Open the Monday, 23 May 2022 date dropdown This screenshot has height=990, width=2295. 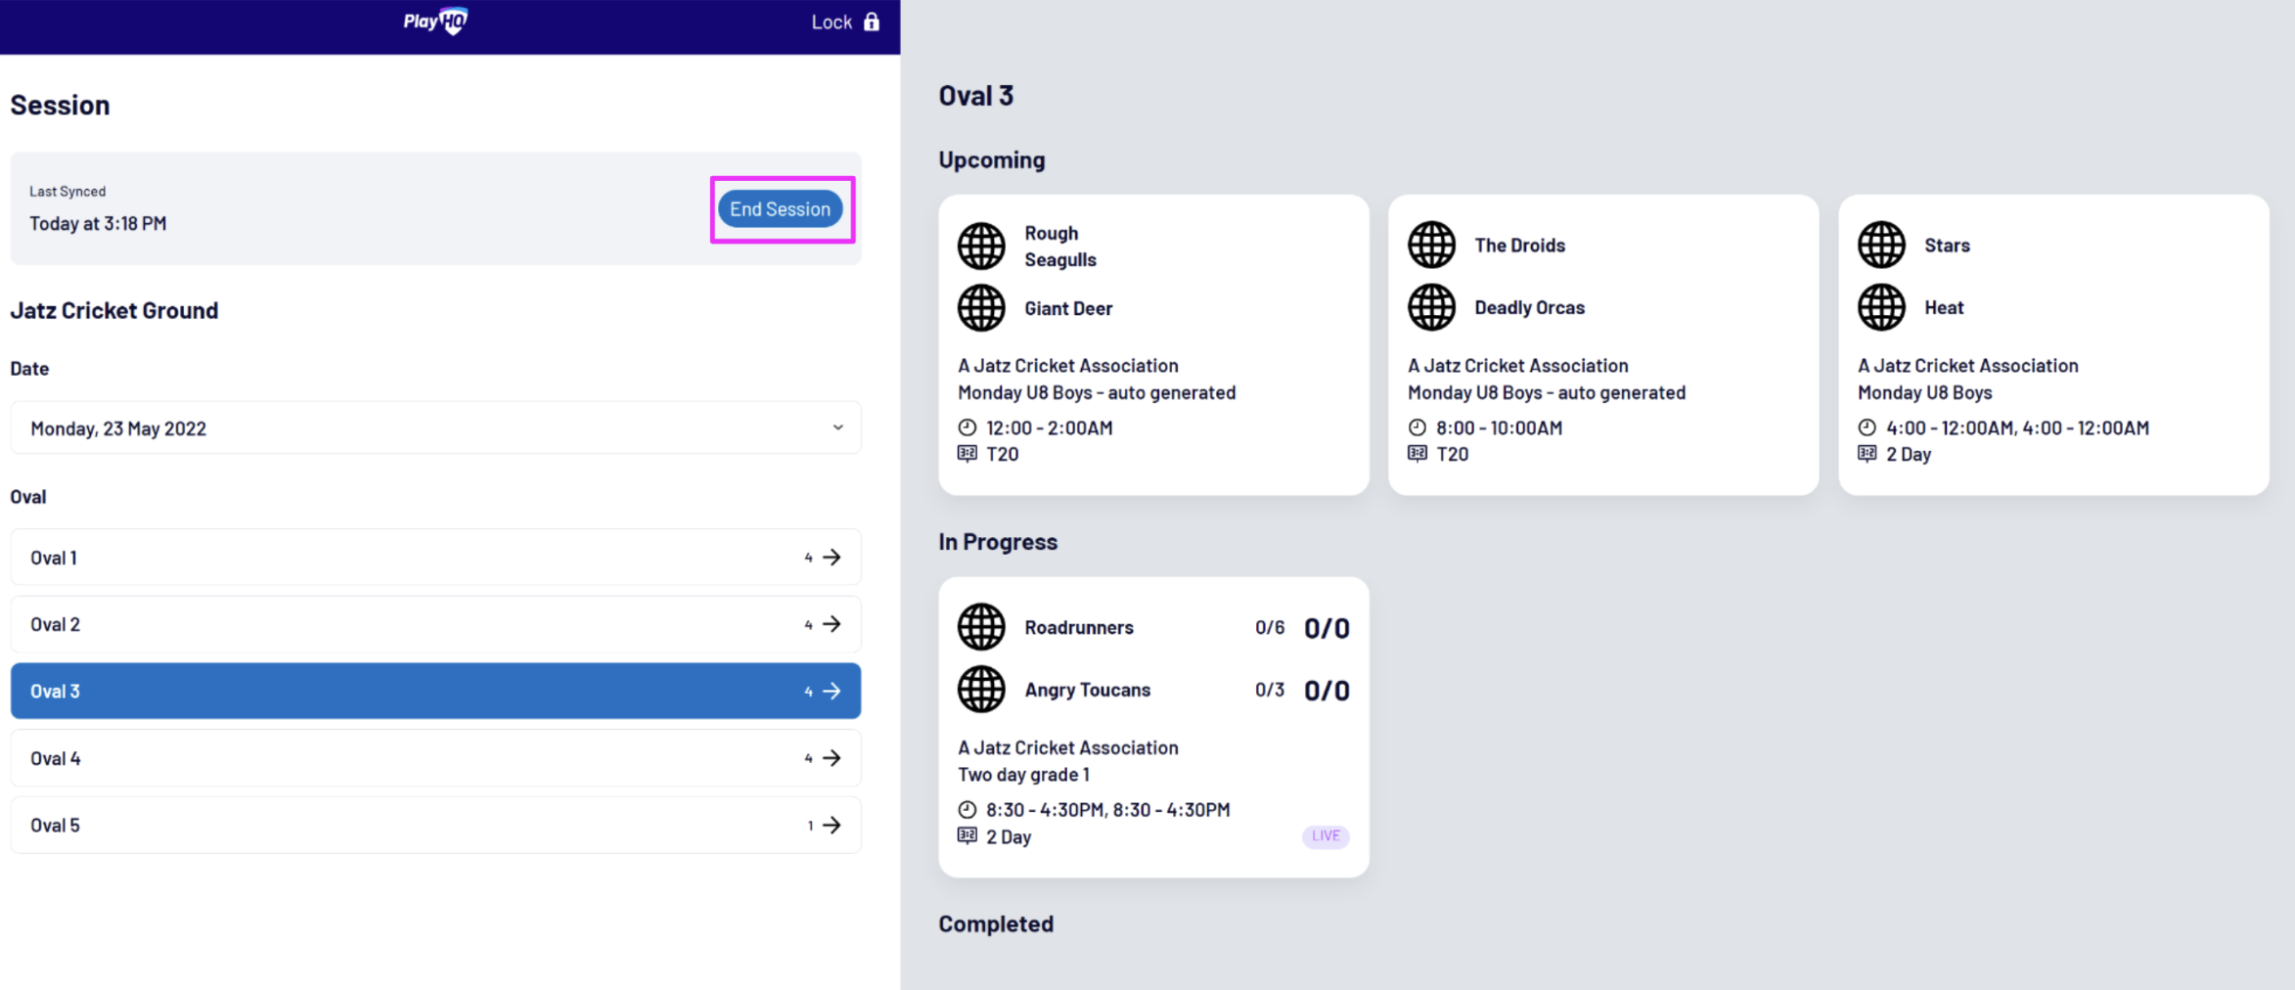pyautogui.click(x=435, y=427)
